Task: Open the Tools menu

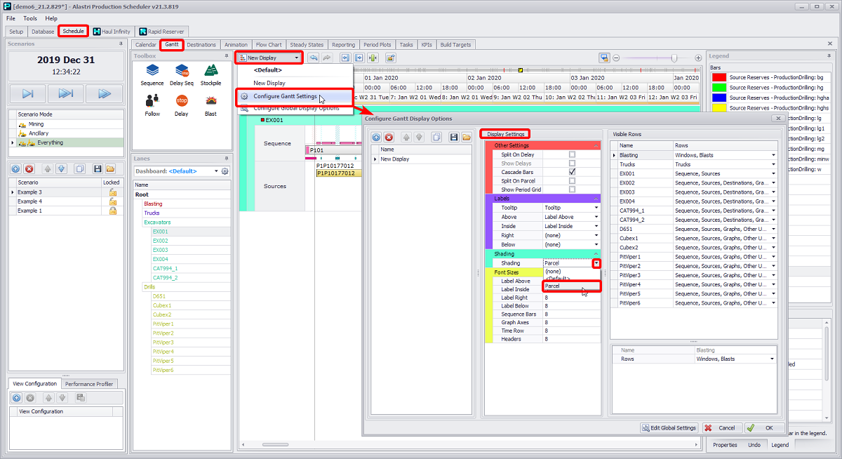Action: tap(30, 18)
